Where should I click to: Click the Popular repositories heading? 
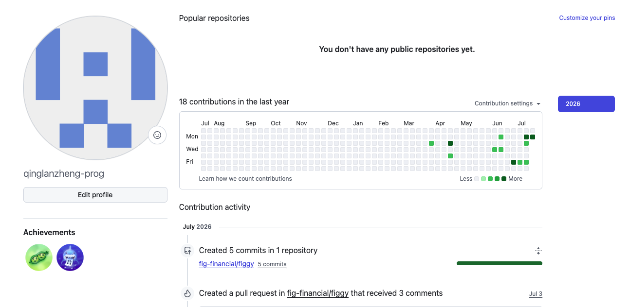214,18
